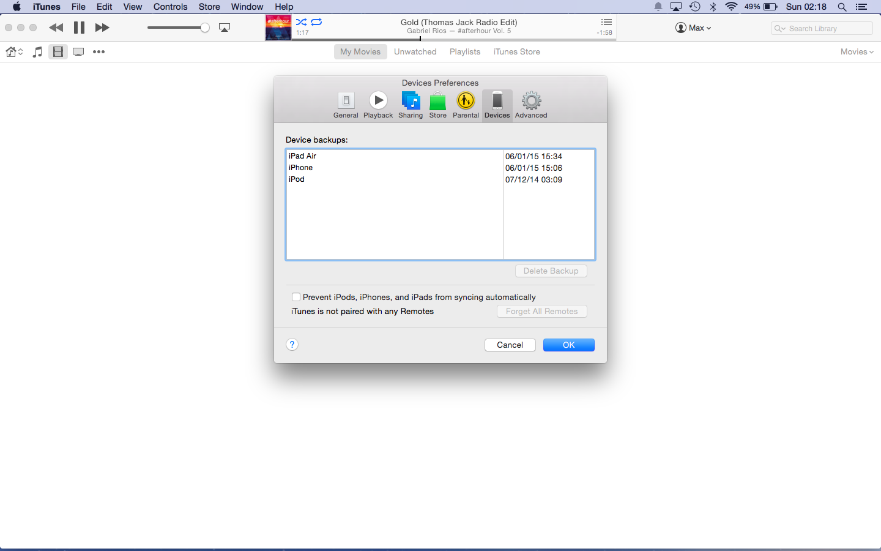881x551 pixels.
Task: Open the search magnifier options dropdown
Action: (x=779, y=28)
